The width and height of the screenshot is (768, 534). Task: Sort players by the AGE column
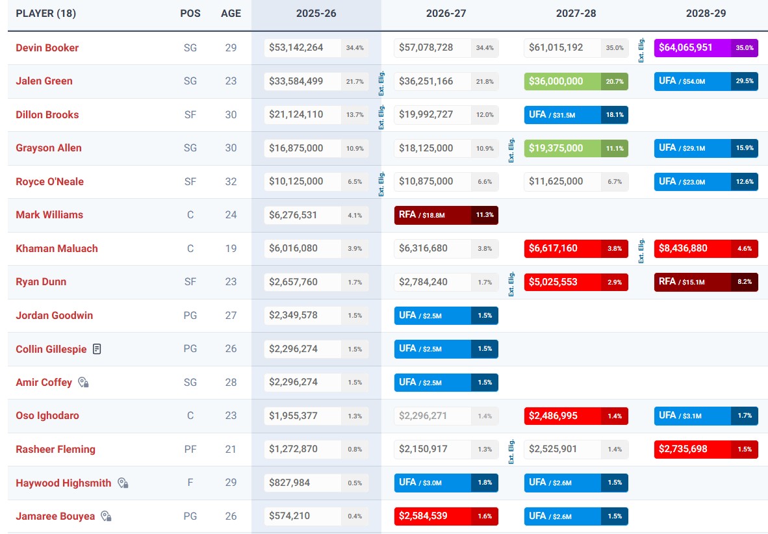[x=231, y=14]
